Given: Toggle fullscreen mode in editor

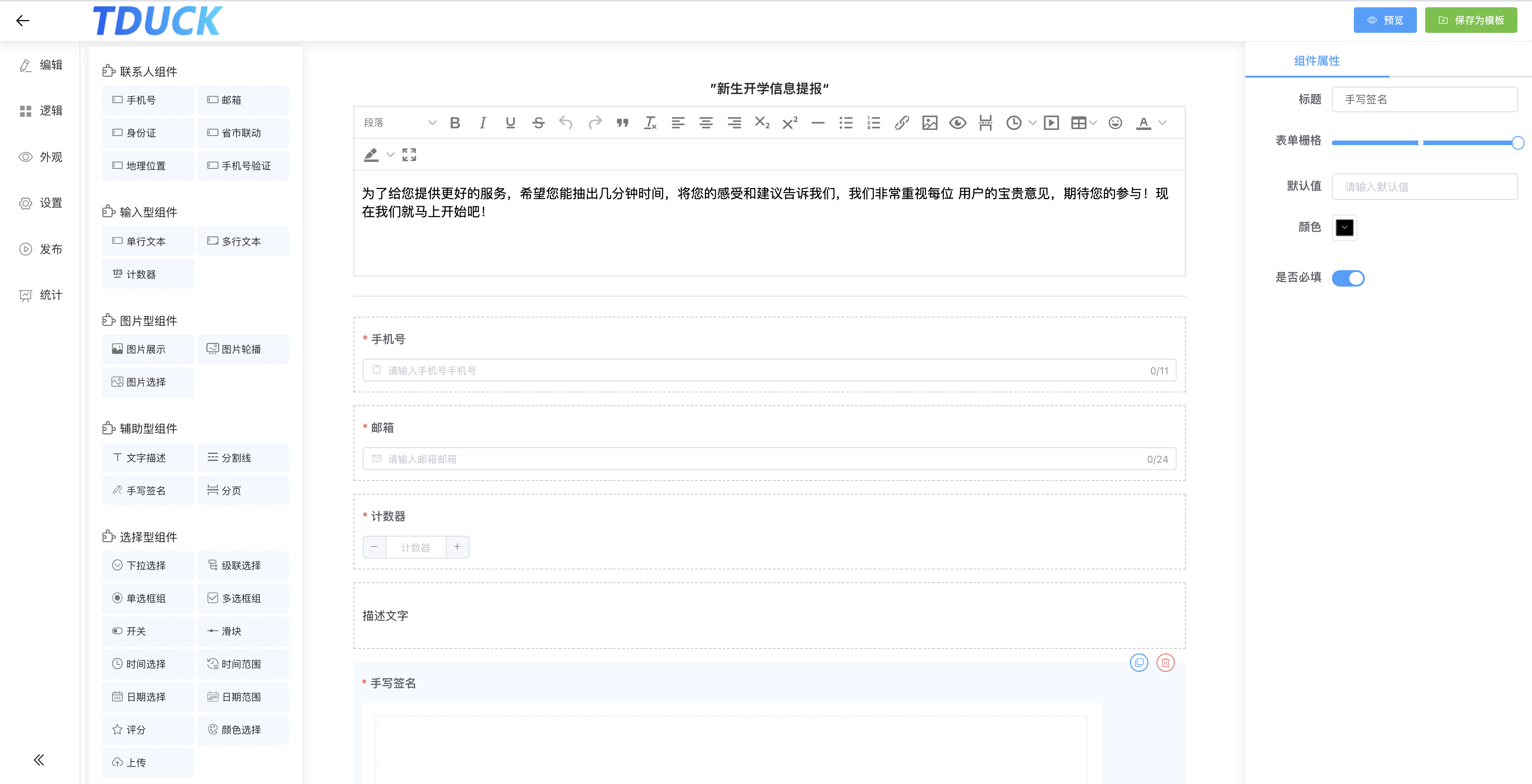Looking at the screenshot, I should pos(409,155).
